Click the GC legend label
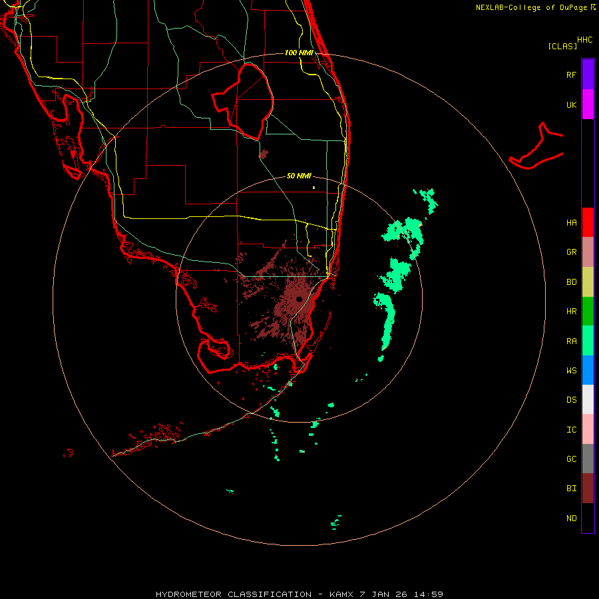The width and height of the screenshot is (599, 599). tap(572, 459)
